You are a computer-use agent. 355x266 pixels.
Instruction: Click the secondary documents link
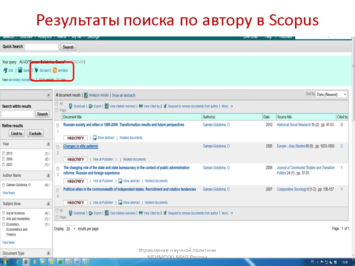tap(20, 80)
